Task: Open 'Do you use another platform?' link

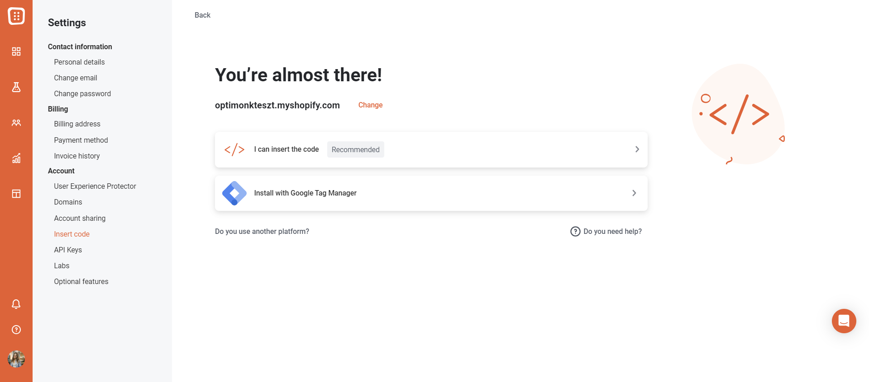Action: pos(262,231)
